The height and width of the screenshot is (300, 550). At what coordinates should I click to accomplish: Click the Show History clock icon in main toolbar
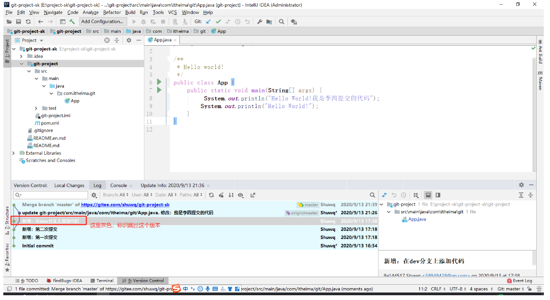(x=238, y=22)
